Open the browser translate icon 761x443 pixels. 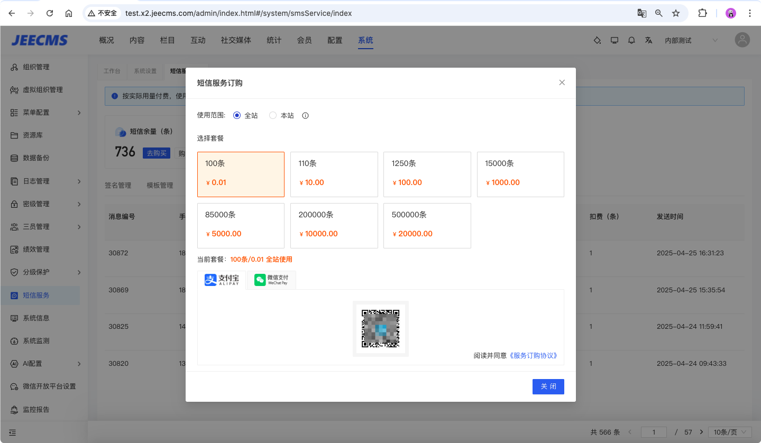[x=641, y=13]
